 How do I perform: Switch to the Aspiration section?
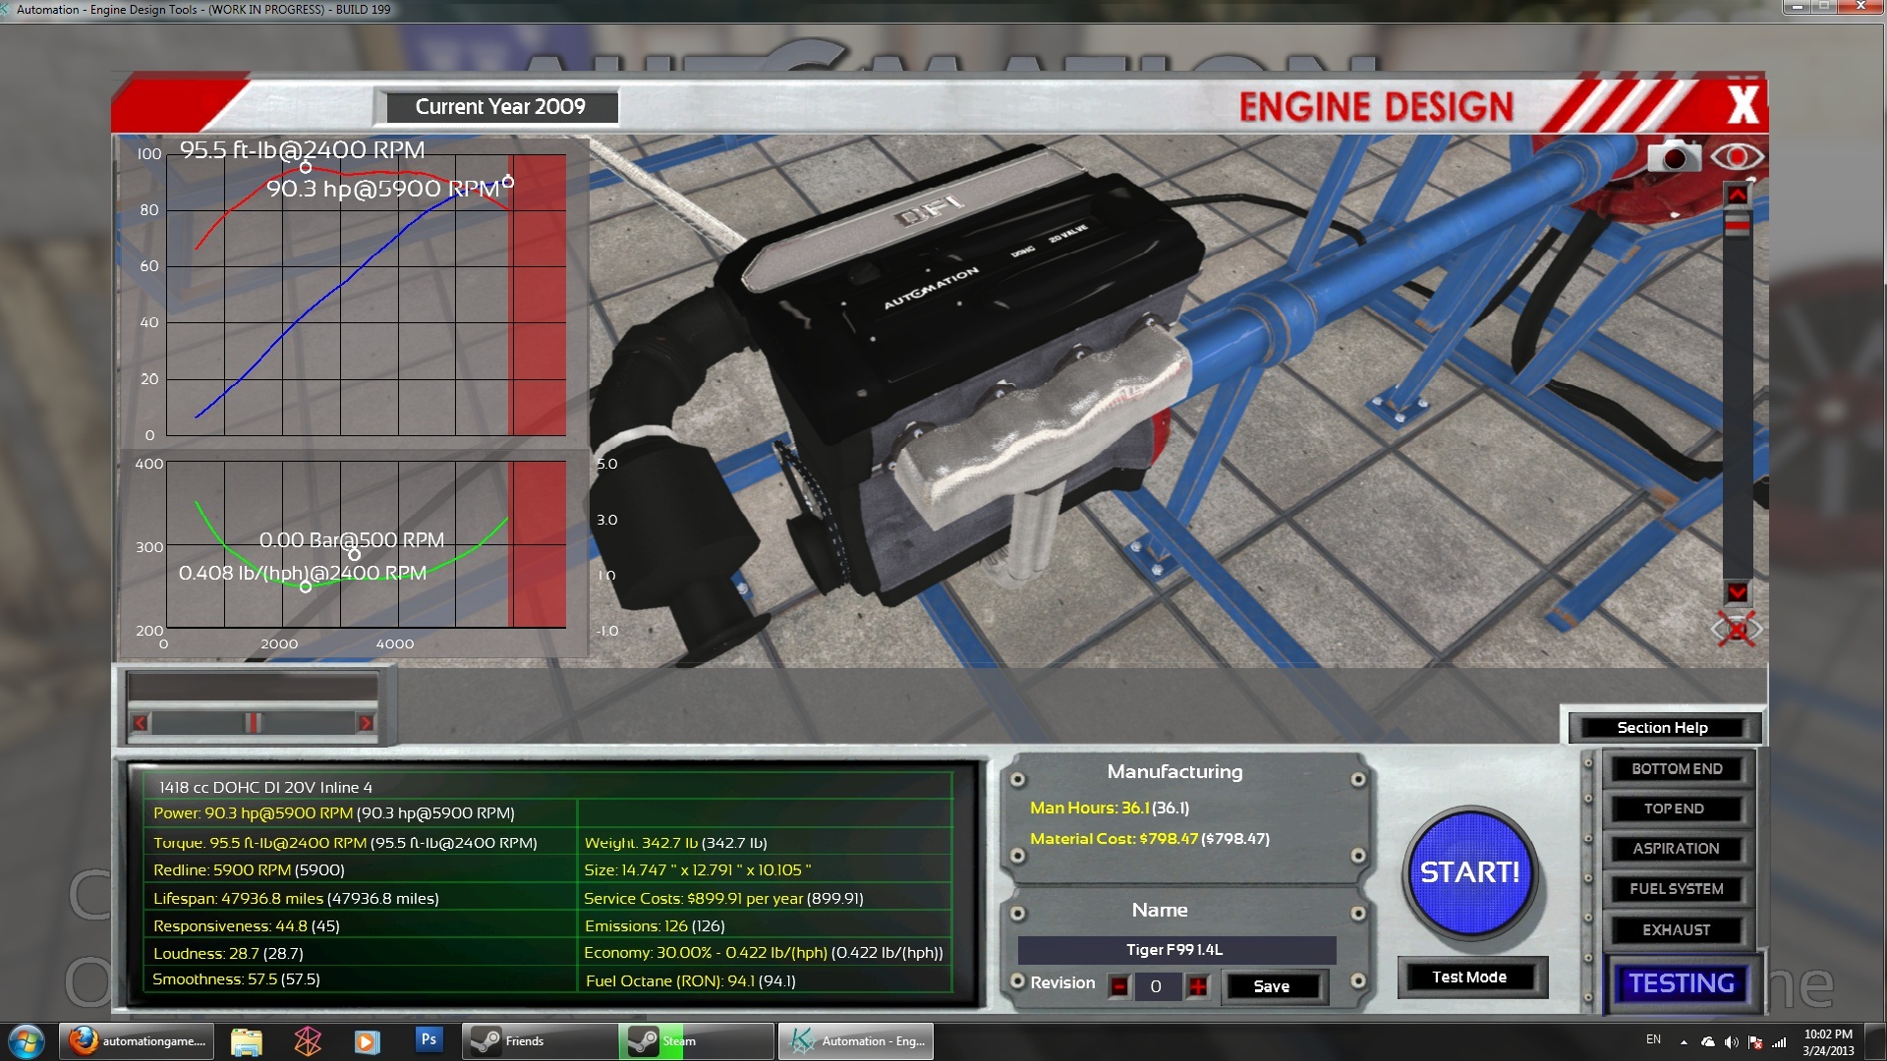(x=1677, y=849)
